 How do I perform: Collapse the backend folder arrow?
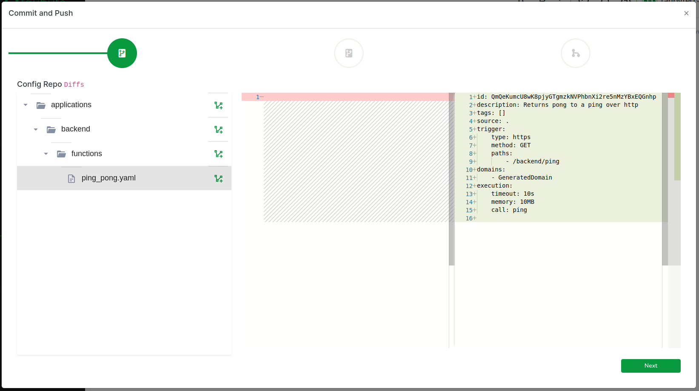pos(36,129)
